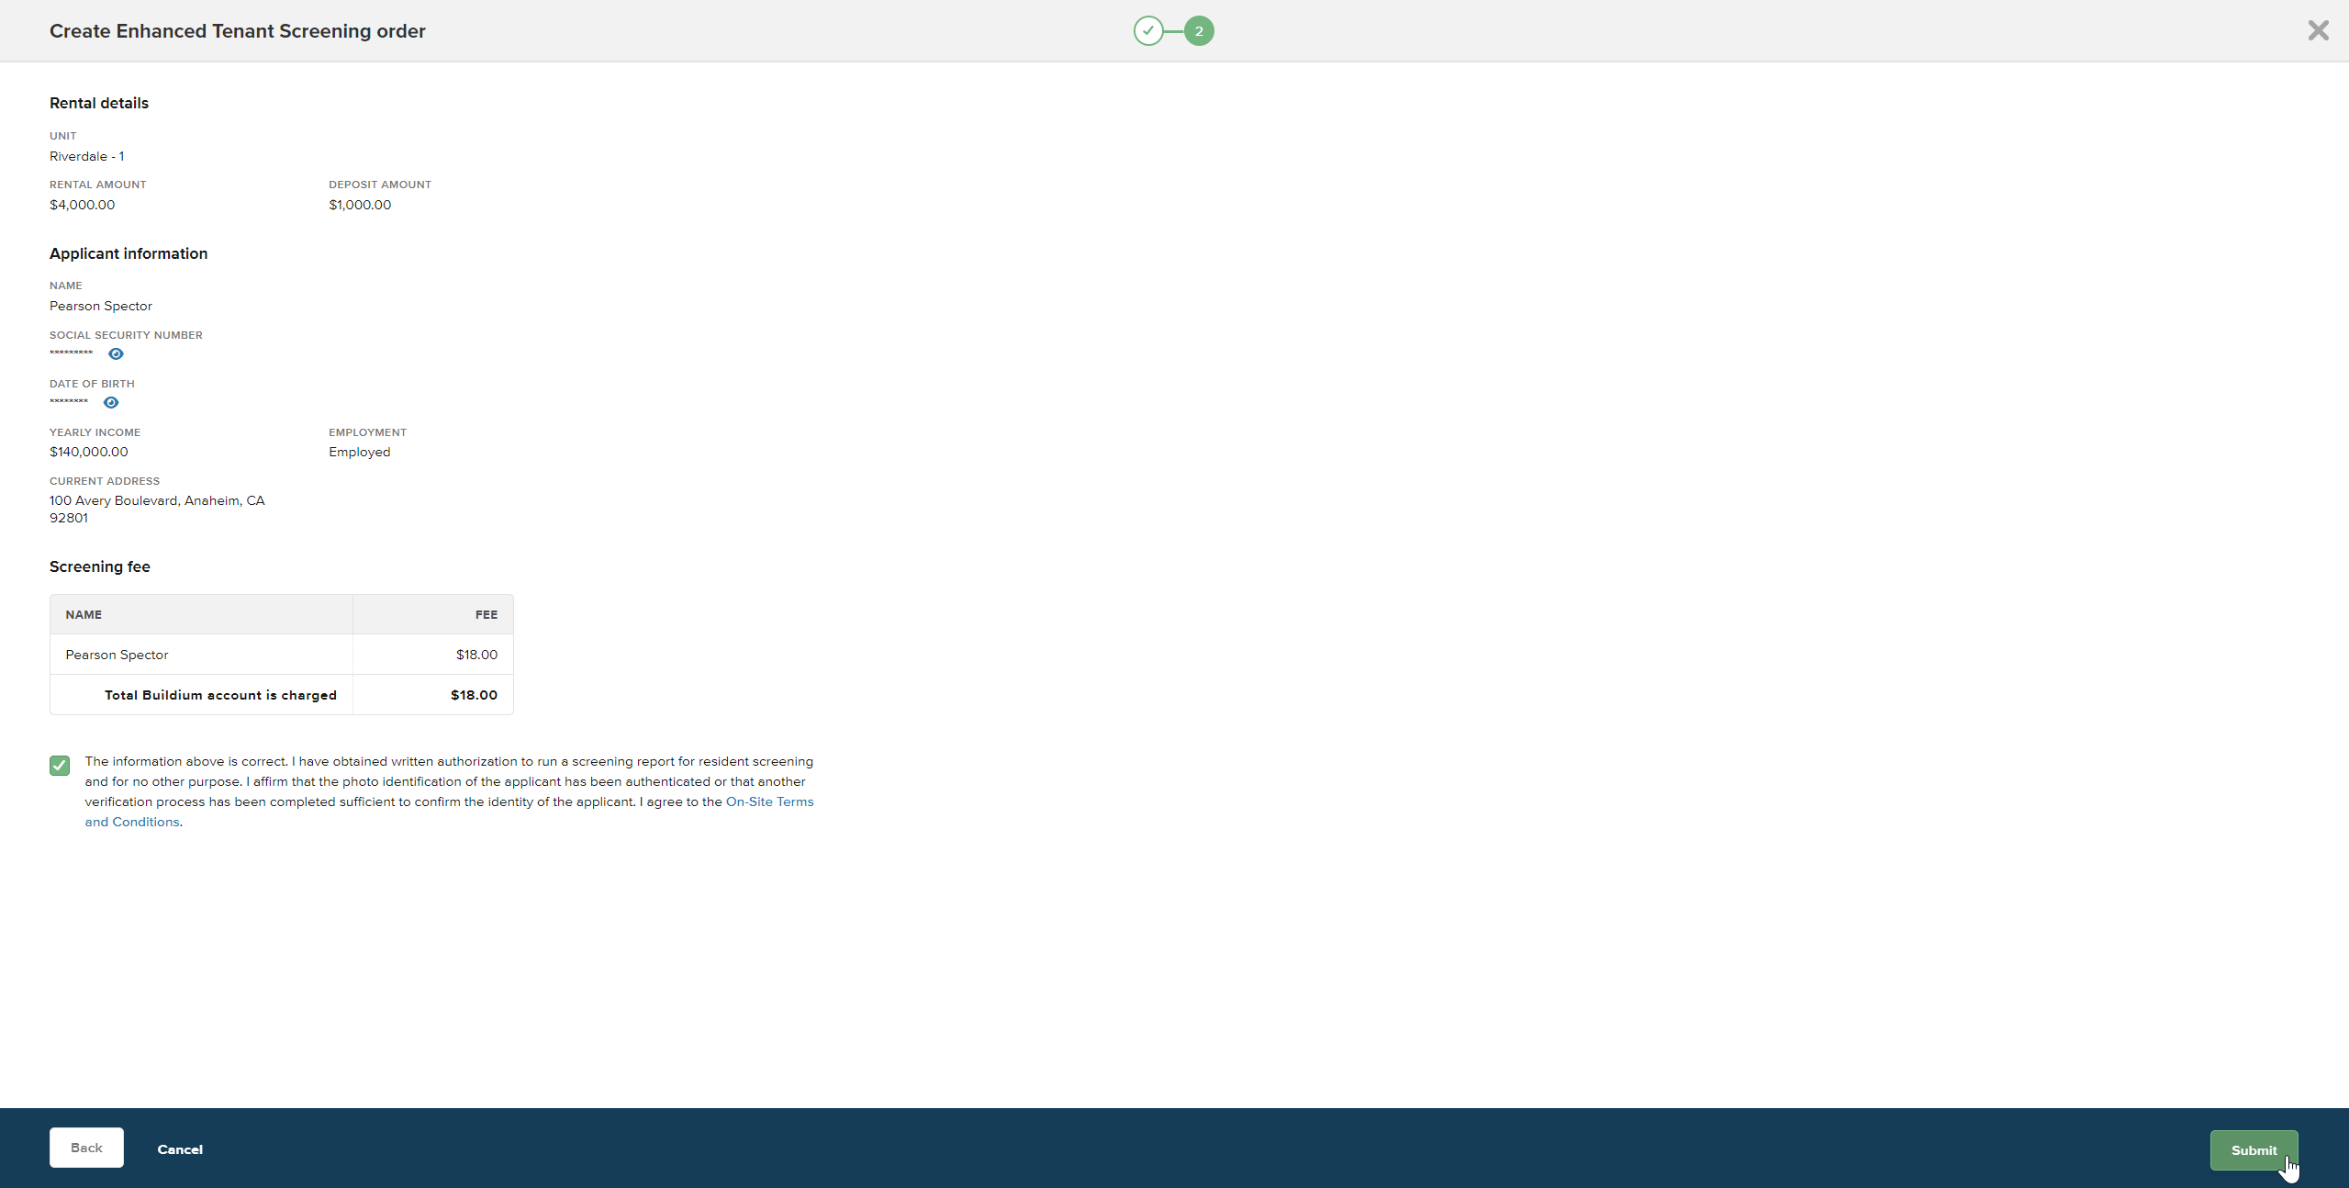Click the completed step one checkmark circle
The image size is (2349, 1188).
(1147, 31)
